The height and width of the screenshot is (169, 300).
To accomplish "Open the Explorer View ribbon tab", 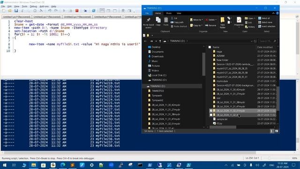I will [179, 13].
